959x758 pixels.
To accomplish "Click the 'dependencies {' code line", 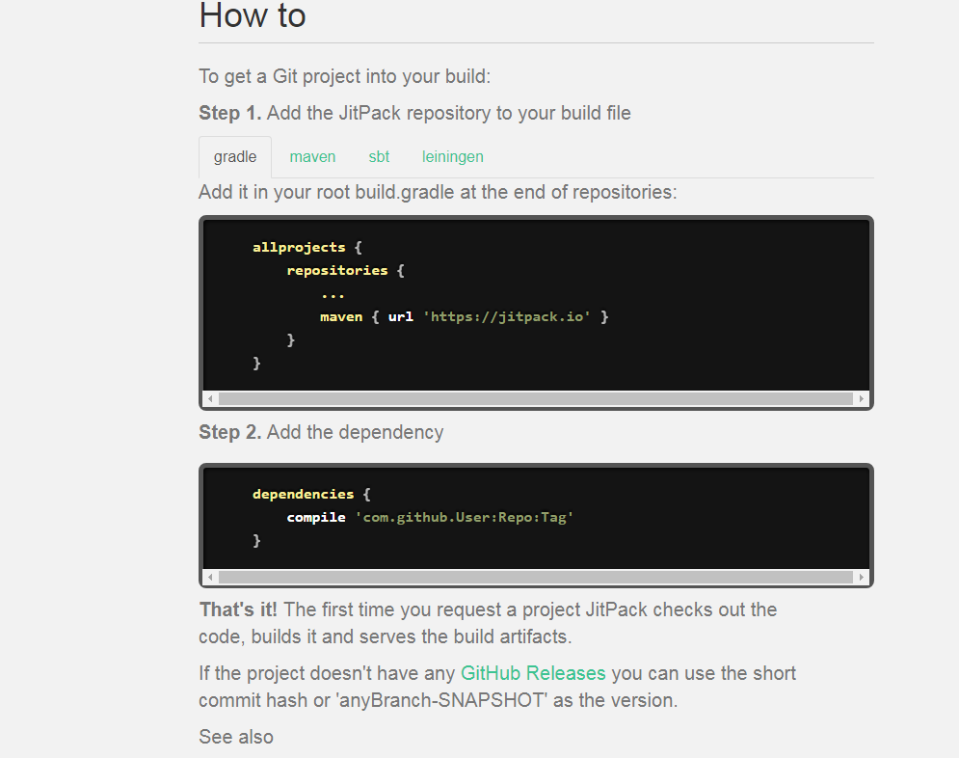I will pos(311,494).
